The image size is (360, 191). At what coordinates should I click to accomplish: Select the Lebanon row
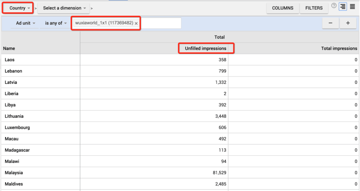coord(180,71)
